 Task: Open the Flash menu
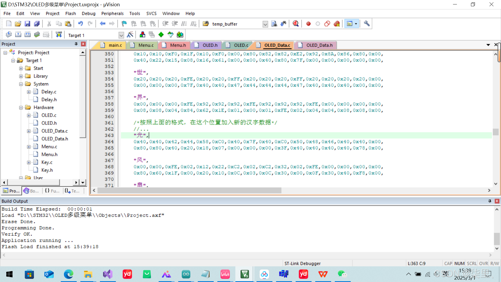coord(70,14)
